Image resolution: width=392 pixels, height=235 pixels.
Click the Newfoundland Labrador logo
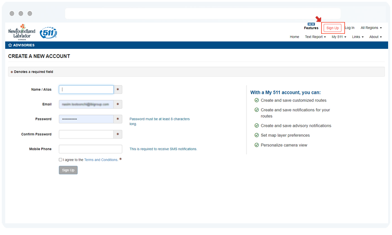(22, 32)
